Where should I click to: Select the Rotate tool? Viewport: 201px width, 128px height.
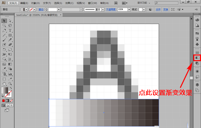click(x=4, y=49)
